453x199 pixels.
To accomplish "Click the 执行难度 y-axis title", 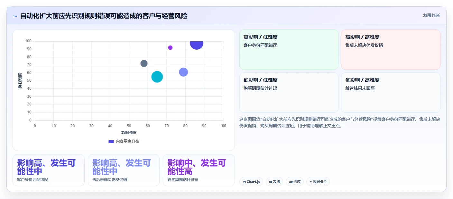I will pyautogui.click(x=20, y=81).
